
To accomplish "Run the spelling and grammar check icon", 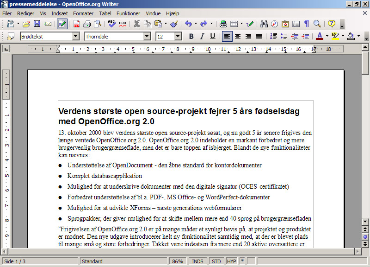I will (x=111, y=24).
